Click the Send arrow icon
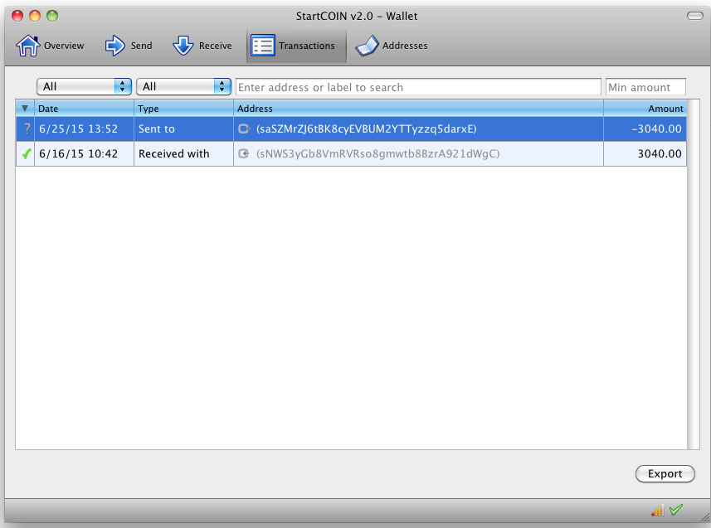Image resolution: width=711 pixels, height=528 pixels. 115,46
